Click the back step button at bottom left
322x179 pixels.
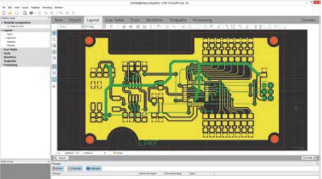click(x=61, y=158)
